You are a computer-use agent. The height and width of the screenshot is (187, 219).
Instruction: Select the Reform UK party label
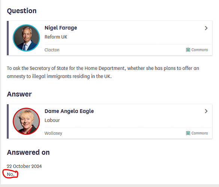click(56, 37)
